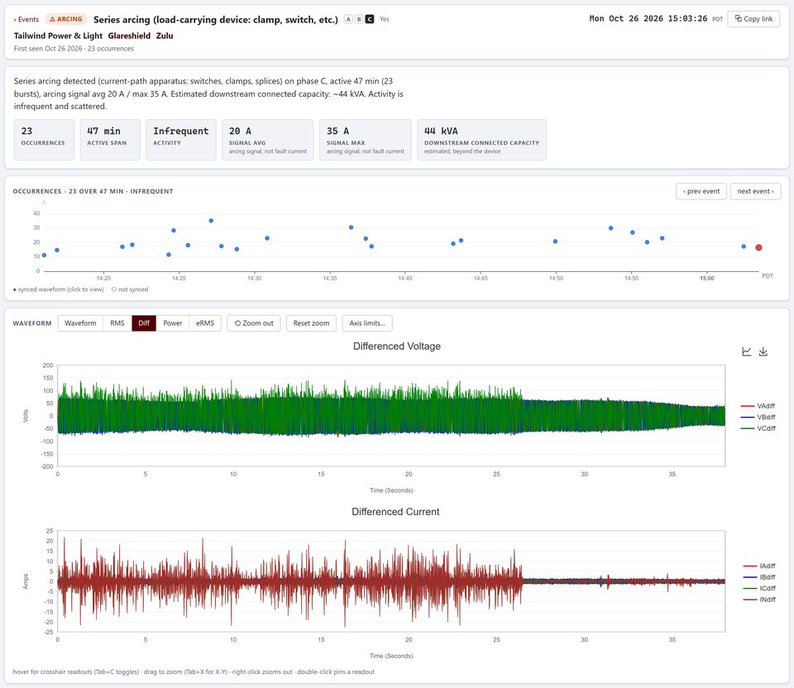Download the chart data icon
This screenshot has height=688, width=794.
click(763, 351)
